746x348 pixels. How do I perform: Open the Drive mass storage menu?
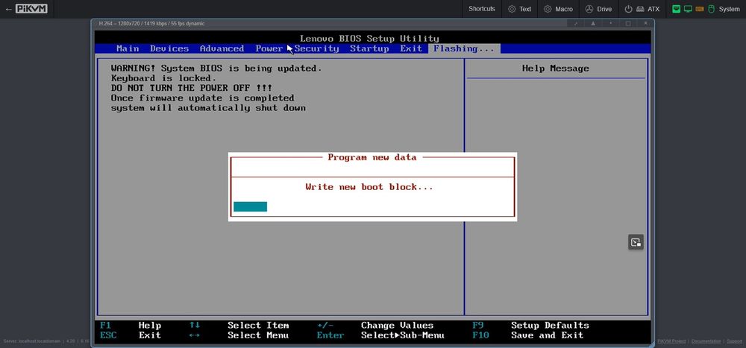pos(598,8)
